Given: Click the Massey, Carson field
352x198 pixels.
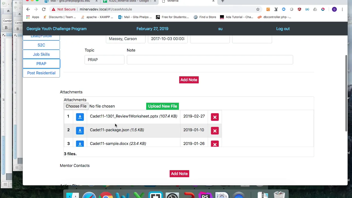Looking at the screenshot, I should (126, 39).
